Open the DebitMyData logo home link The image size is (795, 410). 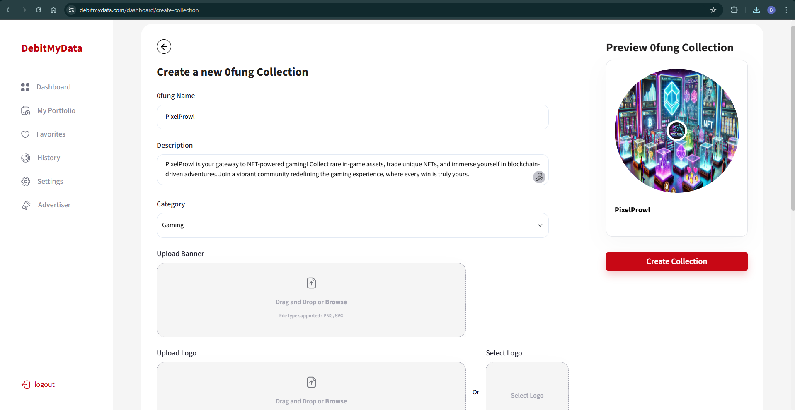coord(52,48)
